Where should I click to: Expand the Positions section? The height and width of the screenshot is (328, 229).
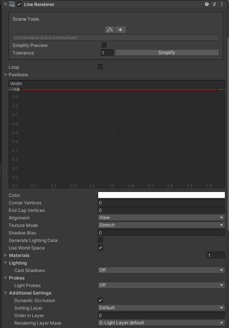[5, 75]
